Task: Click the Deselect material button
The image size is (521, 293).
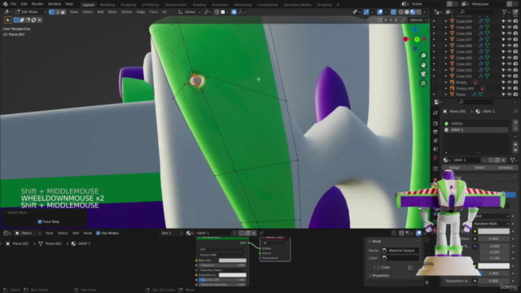Action: [x=505, y=168]
